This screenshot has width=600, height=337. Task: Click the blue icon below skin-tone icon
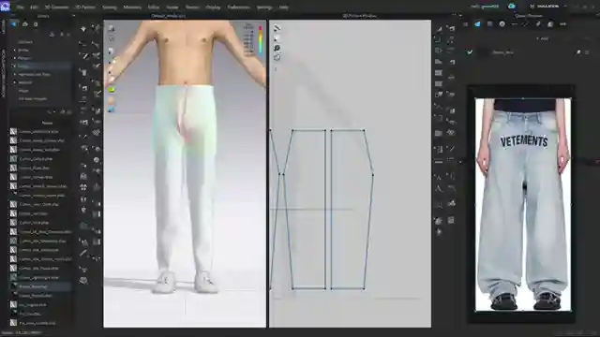point(112,110)
